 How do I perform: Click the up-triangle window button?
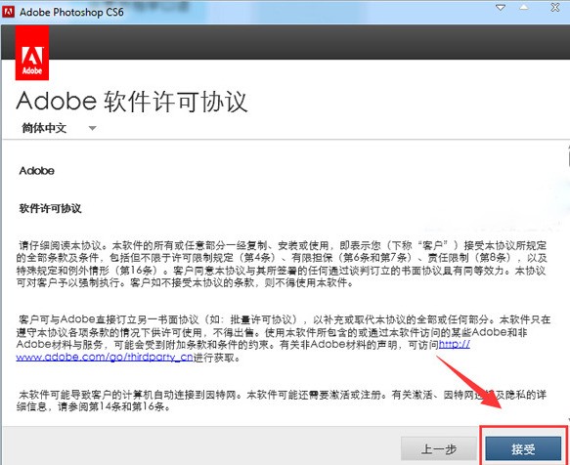[524, 7]
